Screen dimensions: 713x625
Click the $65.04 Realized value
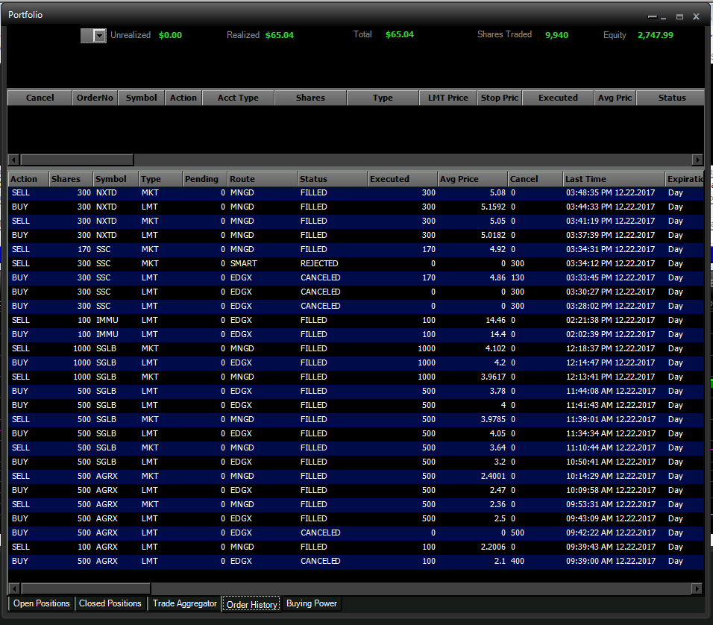(279, 35)
